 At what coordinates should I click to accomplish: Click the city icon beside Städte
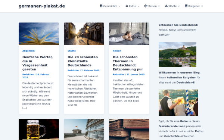click(x=166, y=6)
